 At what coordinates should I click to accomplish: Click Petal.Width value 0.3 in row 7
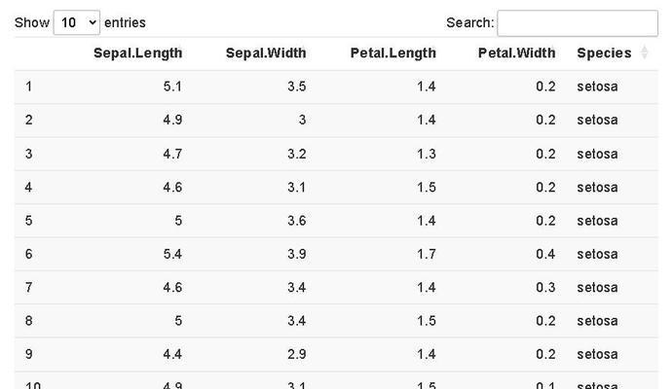(545, 288)
